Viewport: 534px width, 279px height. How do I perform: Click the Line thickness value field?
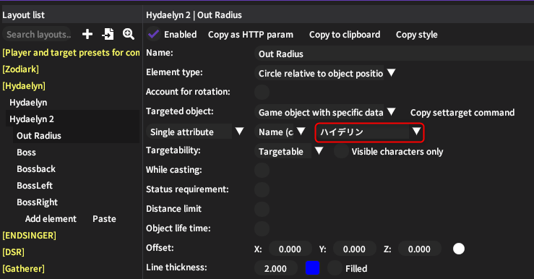(276, 268)
